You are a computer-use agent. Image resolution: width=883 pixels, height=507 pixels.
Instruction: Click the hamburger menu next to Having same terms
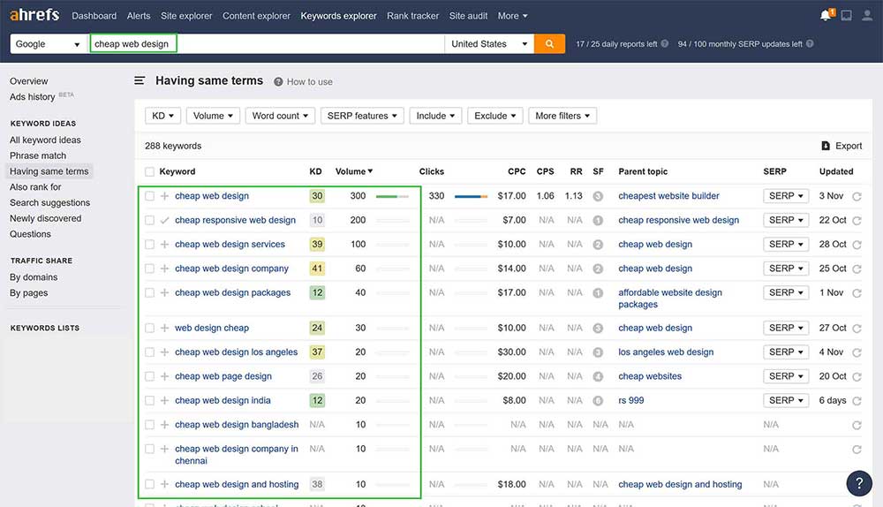[x=140, y=80]
